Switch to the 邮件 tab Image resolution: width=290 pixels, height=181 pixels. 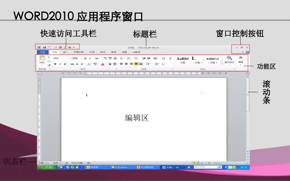[x=103, y=52]
